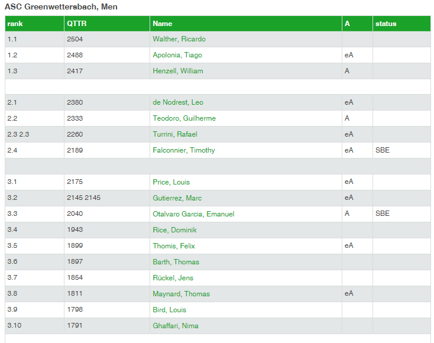Open player link Teodoro, Guilherme
The width and height of the screenshot is (434, 343).
[184, 118]
